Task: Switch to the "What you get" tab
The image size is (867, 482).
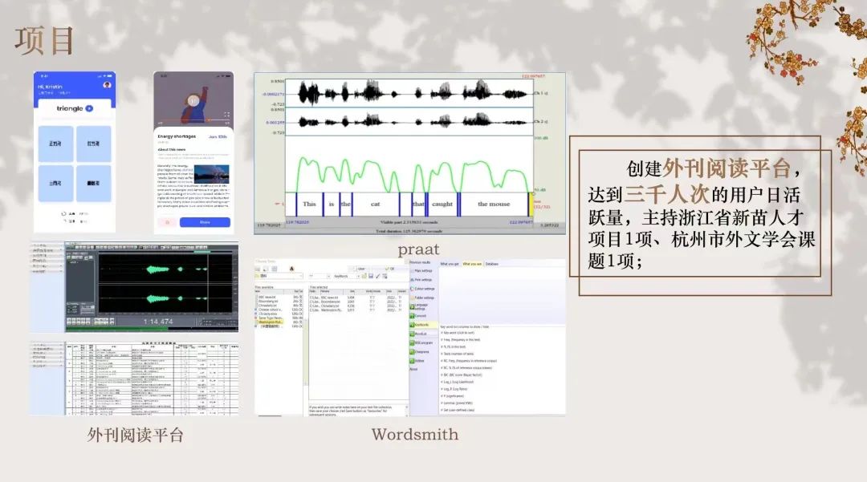Action: point(450,264)
